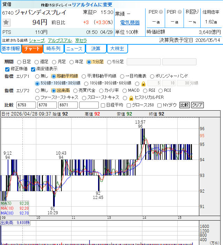Click first period date input field
Screen dimensions: 223x245
pyautogui.click(x=144, y=62)
